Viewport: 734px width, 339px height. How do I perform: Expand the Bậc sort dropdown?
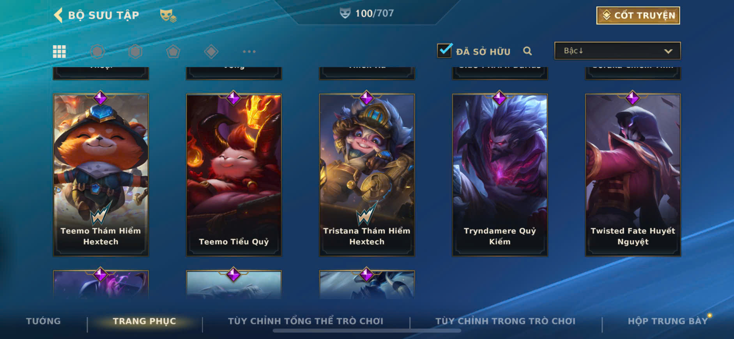617,51
